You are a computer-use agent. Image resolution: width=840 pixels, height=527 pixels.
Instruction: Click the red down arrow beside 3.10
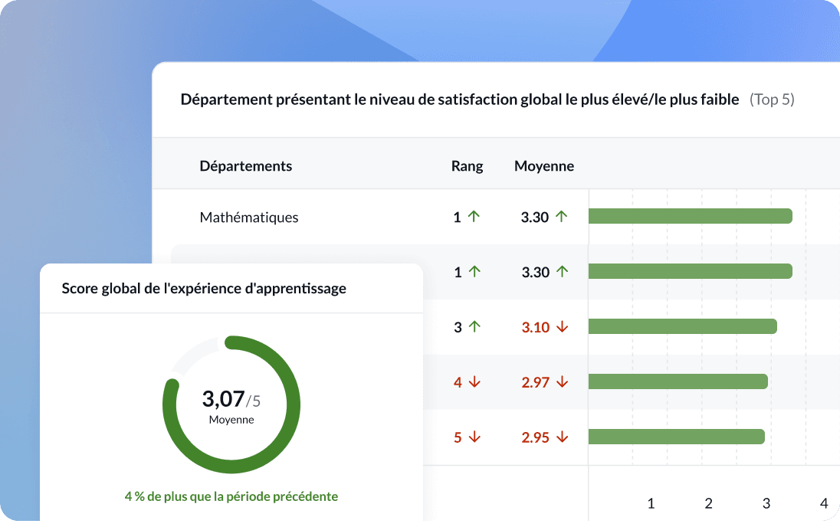tap(562, 327)
